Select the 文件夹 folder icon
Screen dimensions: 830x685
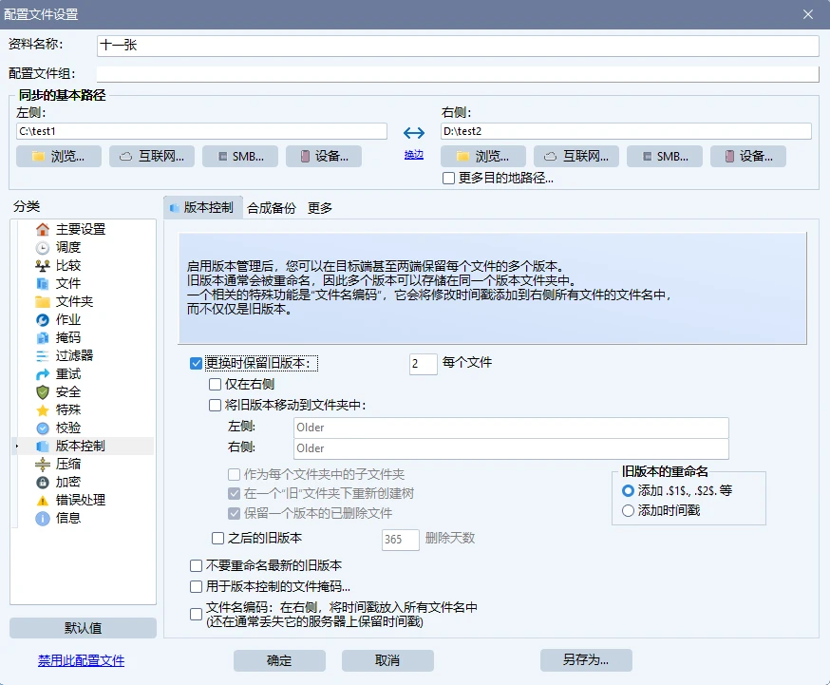pos(43,301)
